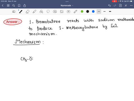This screenshot has width=134, height=101.
Task: Bookmark the current page
Action: [x=19, y=6]
